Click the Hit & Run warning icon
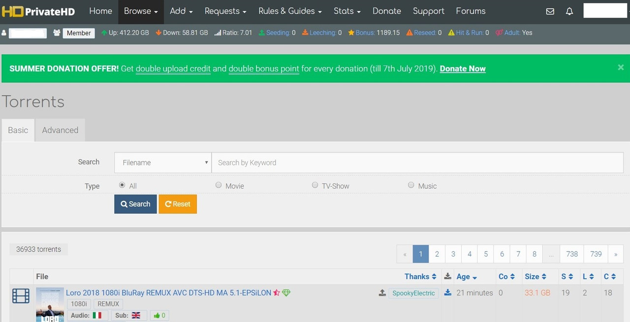The width and height of the screenshot is (630, 322). 451,33
